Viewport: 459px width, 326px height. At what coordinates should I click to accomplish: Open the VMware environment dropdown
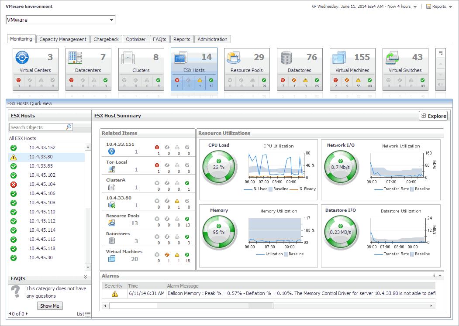112,20
